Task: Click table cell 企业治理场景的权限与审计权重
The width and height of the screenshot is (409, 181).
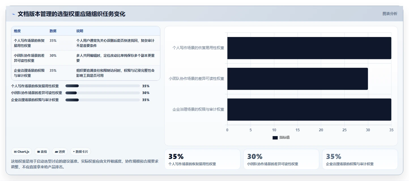Action: point(29,73)
